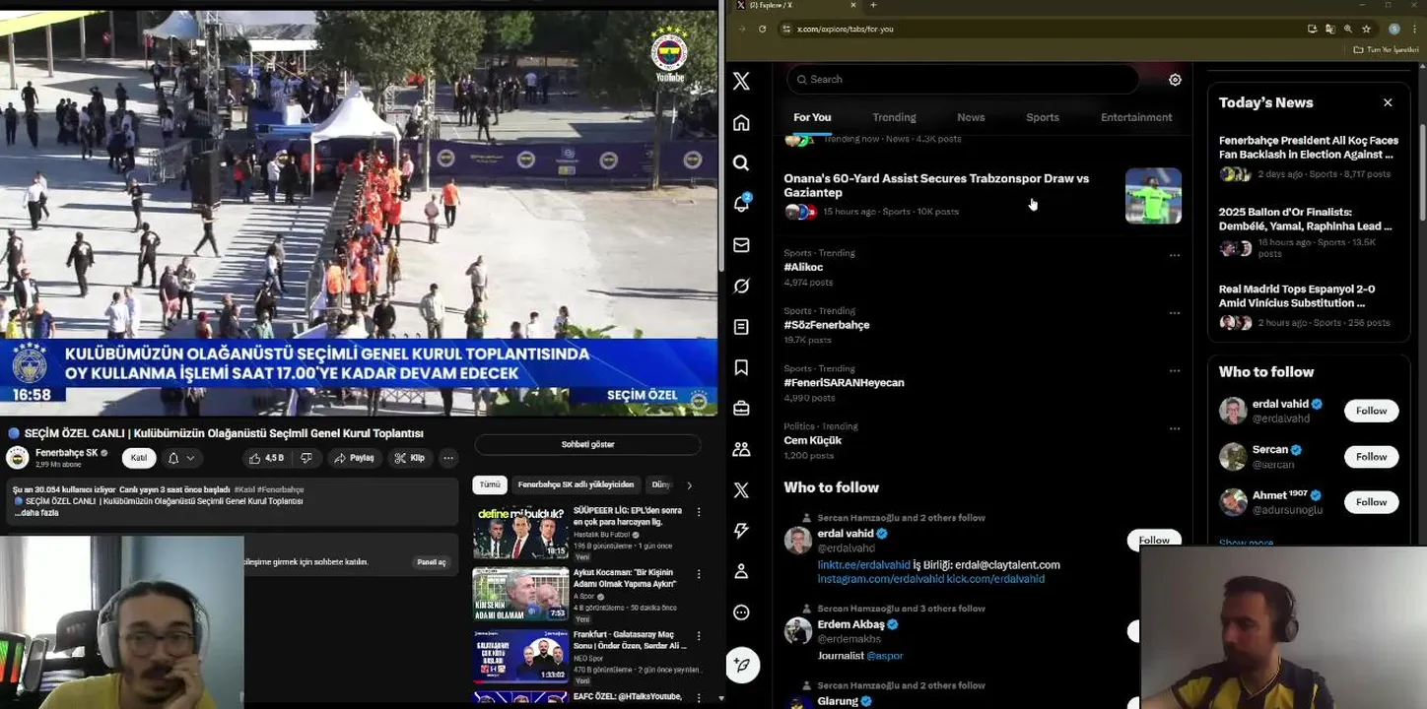Open Chrome three-dot menu

click(x=1414, y=29)
